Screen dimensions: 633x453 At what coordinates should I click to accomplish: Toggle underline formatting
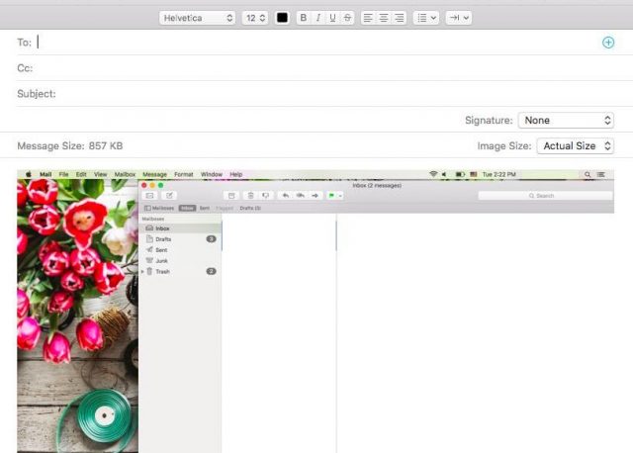(x=332, y=18)
